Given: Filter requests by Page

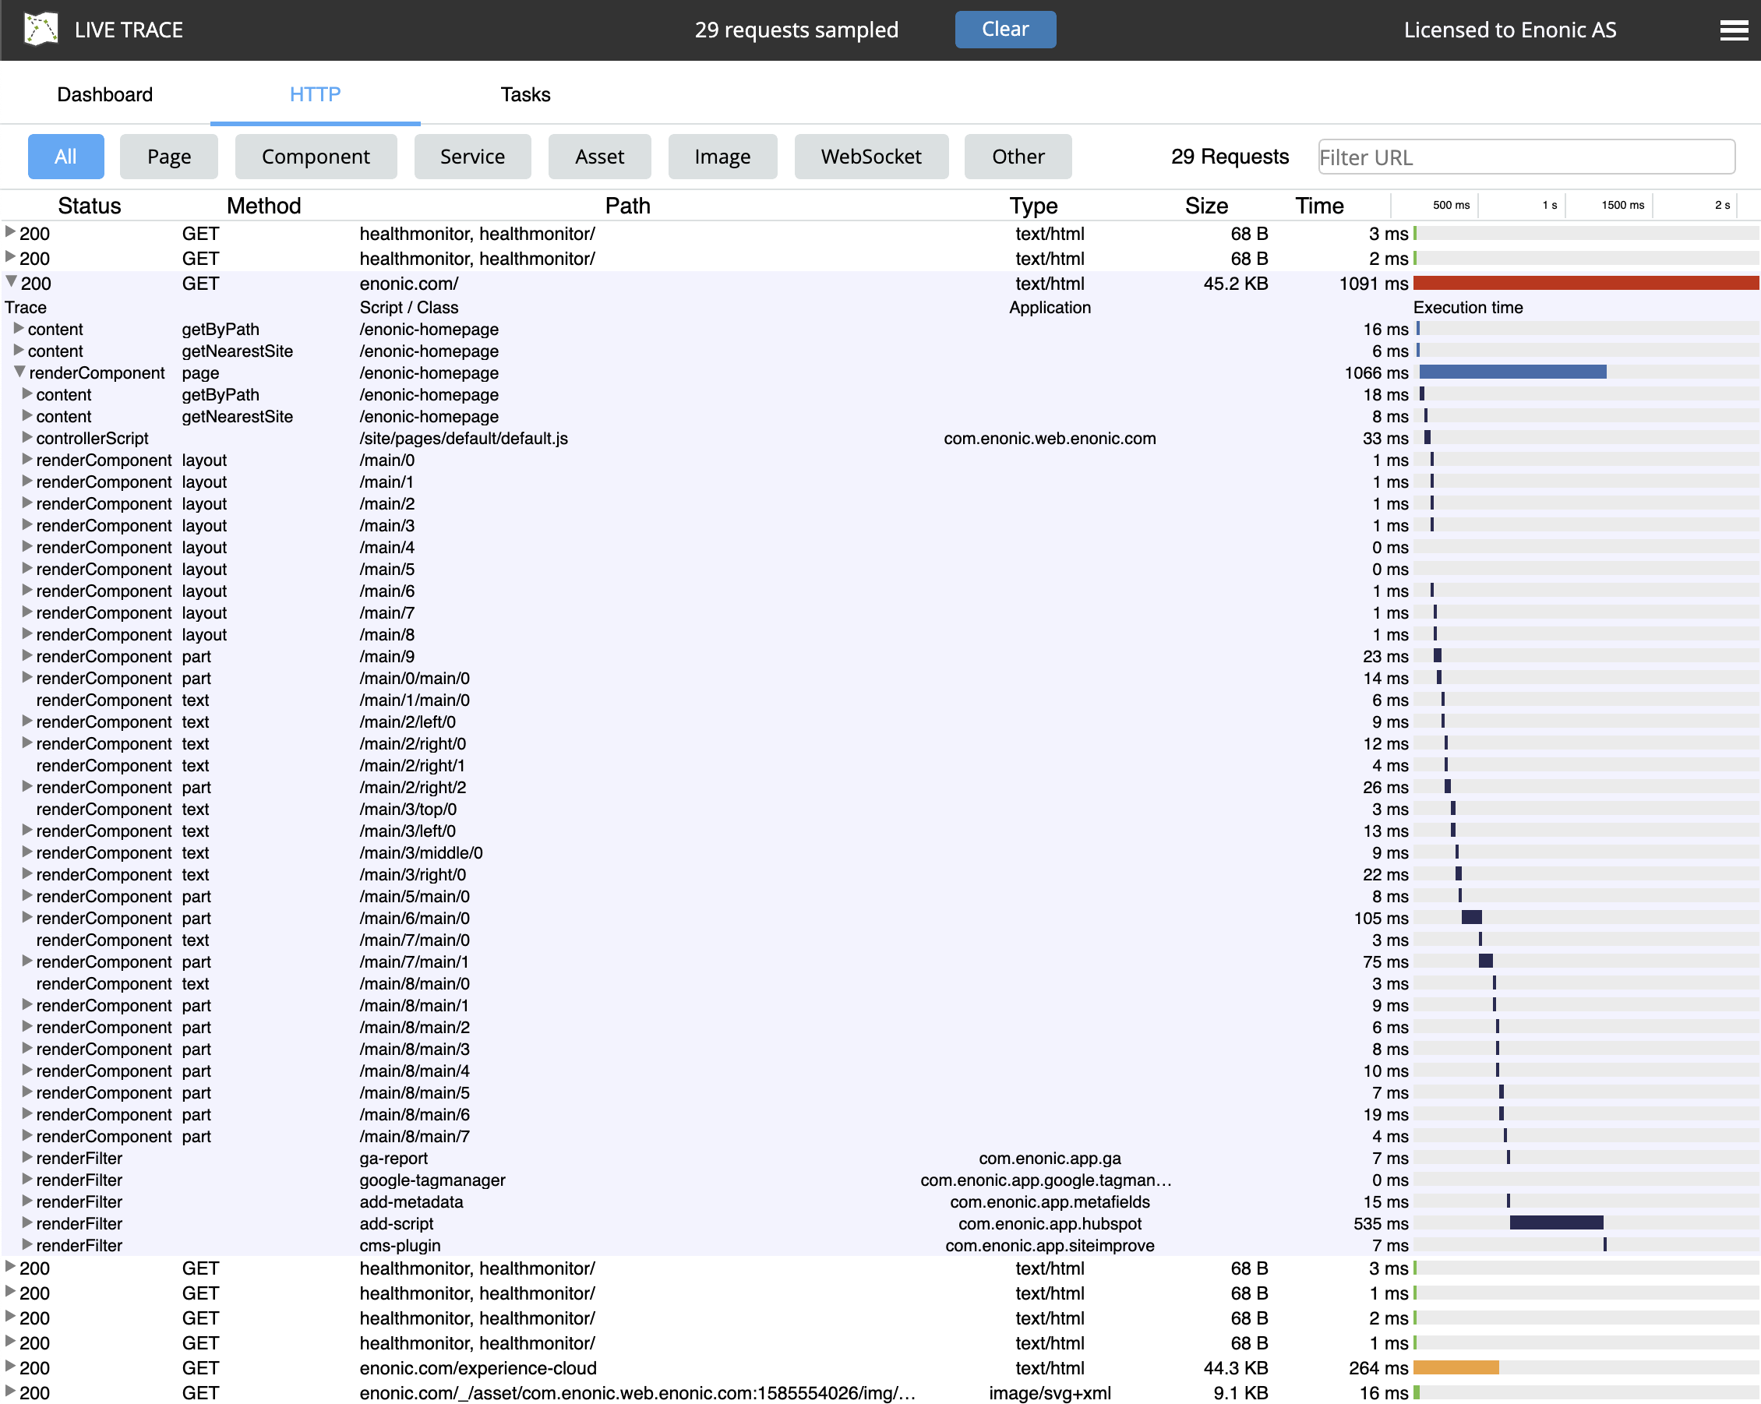Looking at the screenshot, I should point(169,157).
